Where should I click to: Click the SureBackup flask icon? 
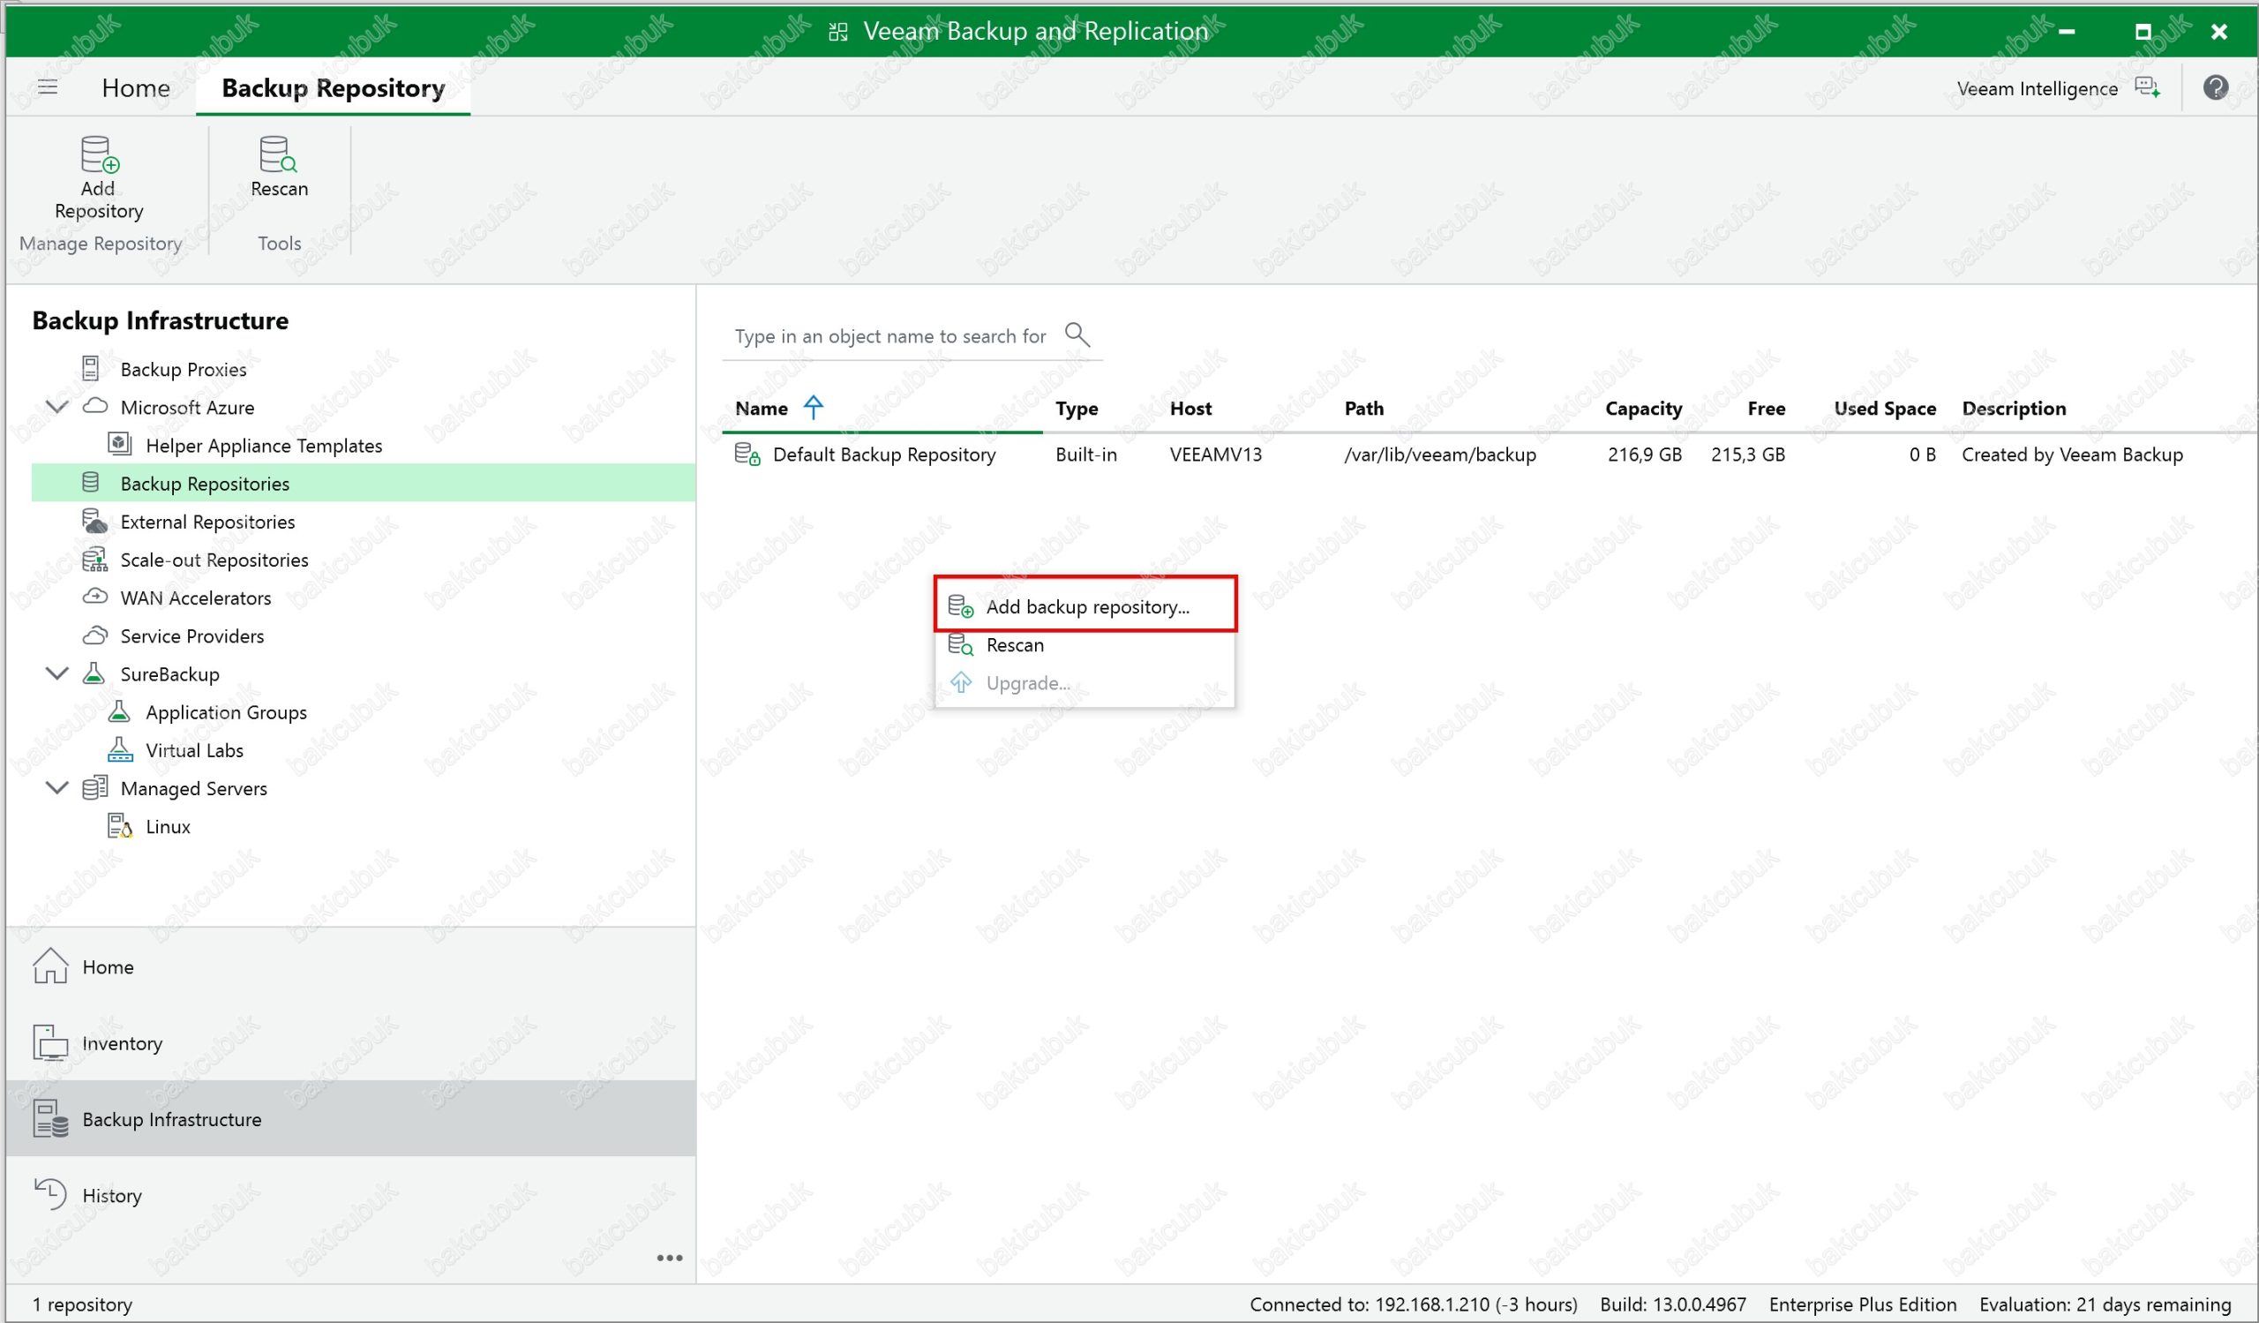coord(94,673)
